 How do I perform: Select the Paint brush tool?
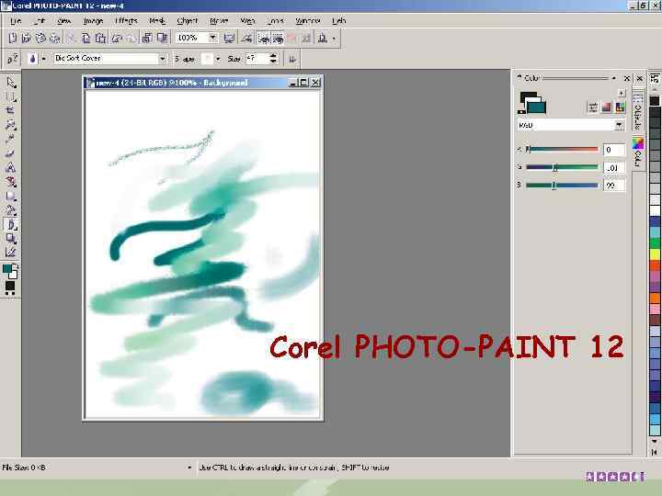(11, 224)
